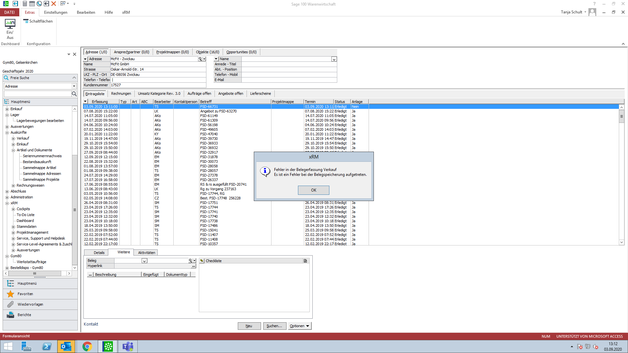Collapse the xRM tree node

7,203
